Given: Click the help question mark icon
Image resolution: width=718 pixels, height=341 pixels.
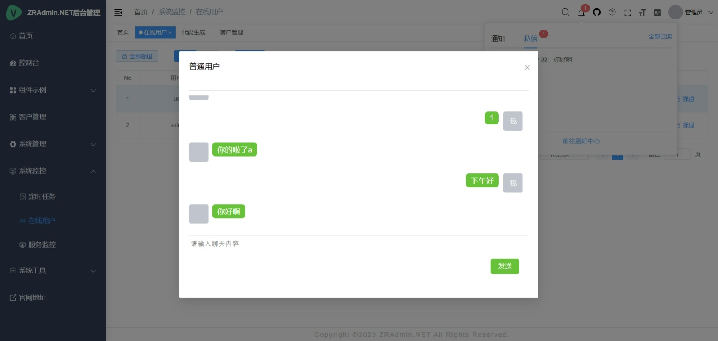Looking at the screenshot, I should (612, 12).
